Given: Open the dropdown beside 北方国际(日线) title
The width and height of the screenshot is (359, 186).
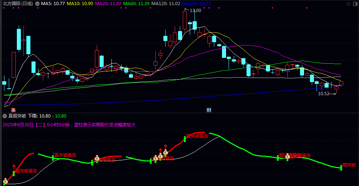Looking at the screenshot, I should (x=37, y=4).
